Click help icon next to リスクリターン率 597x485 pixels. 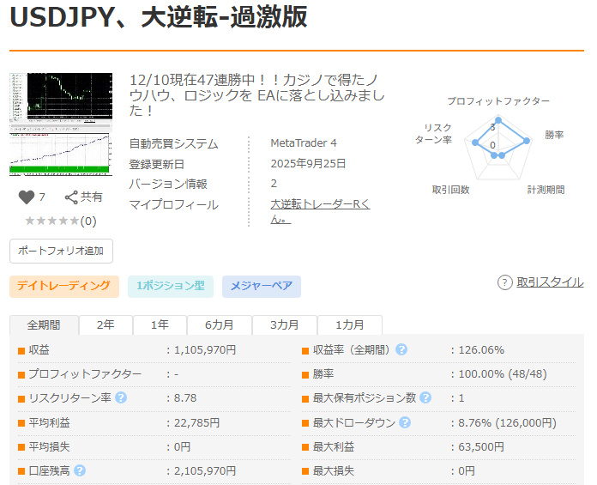coord(121,398)
